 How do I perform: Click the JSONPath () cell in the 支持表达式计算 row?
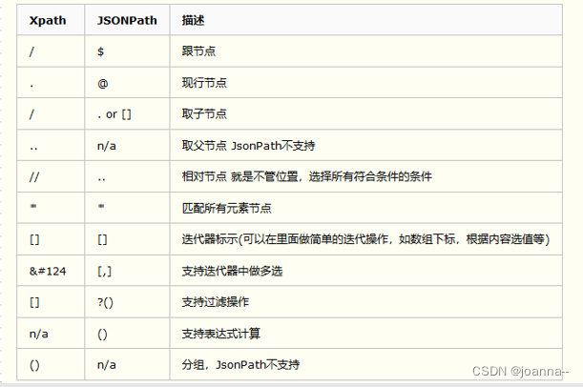pos(127,334)
